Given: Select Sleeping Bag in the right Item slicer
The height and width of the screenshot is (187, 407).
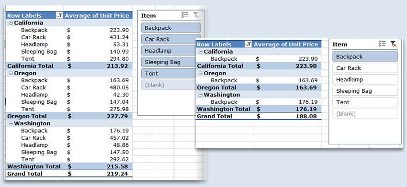Looking at the screenshot, I should coord(365,91).
